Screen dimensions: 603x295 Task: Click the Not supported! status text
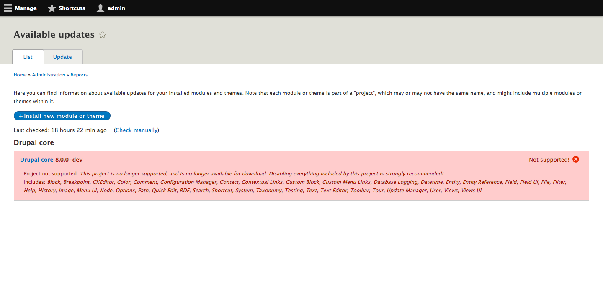549,160
